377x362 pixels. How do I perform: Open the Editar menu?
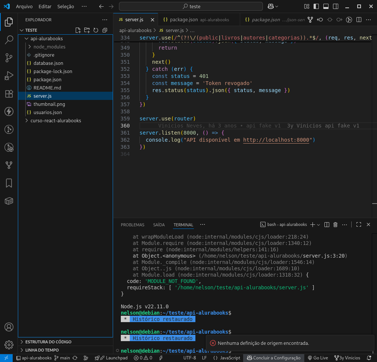coord(45,6)
